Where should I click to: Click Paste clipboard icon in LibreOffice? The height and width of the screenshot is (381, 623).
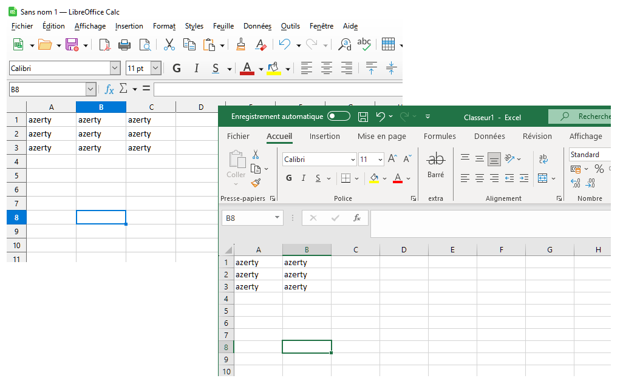pyautogui.click(x=209, y=44)
